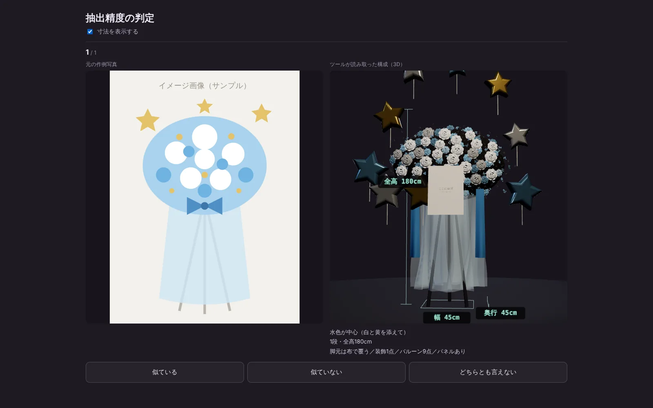This screenshot has width=653, height=408.
Task: Choose the どちらとも言えない button
Action: click(488, 372)
